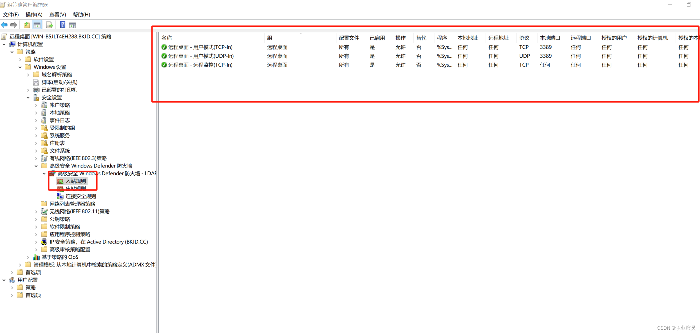The image size is (700, 333).
Task: Collapse the 计算机配置 tree node
Action: pyautogui.click(x=4, y=44)
